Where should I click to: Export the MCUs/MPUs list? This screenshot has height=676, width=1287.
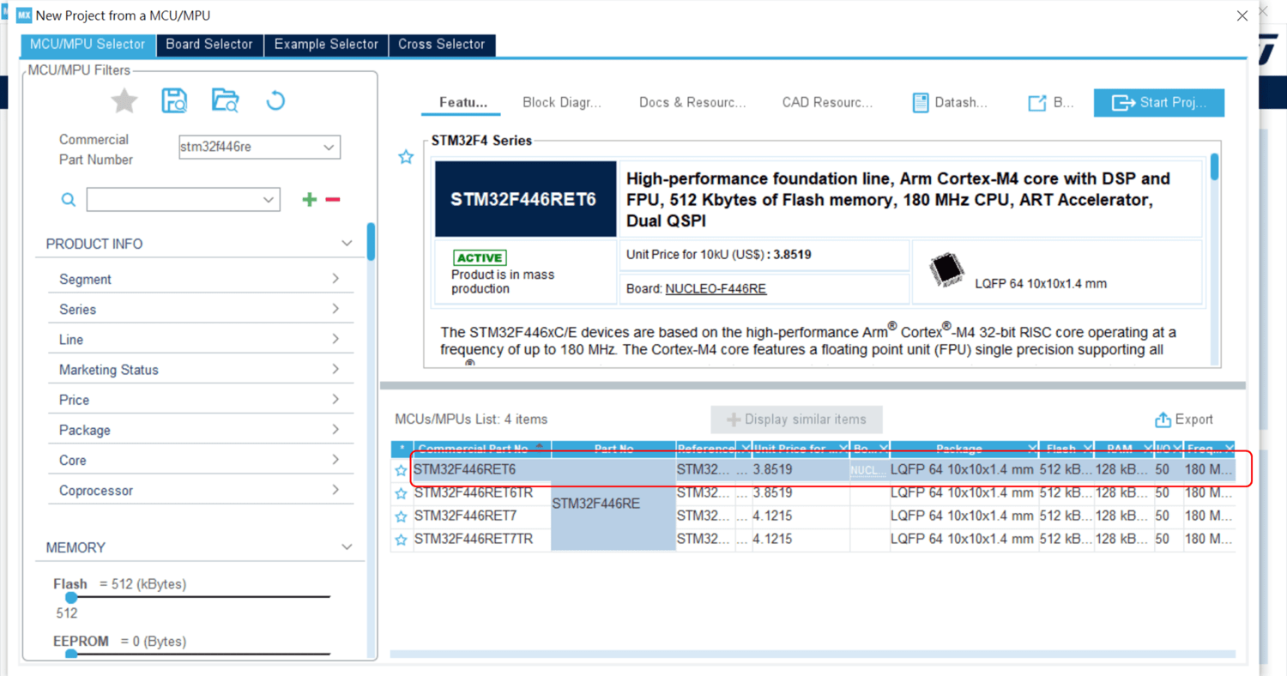[x=1184, y=419]
